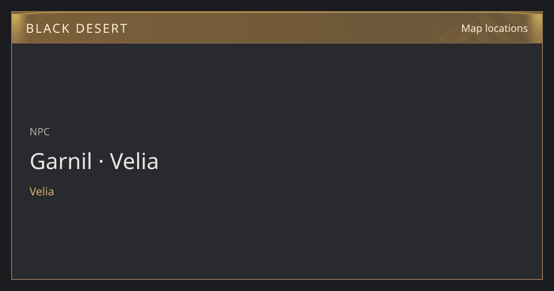
Task: Click the empty dark card area right of heading
Action: coord(351,161)
